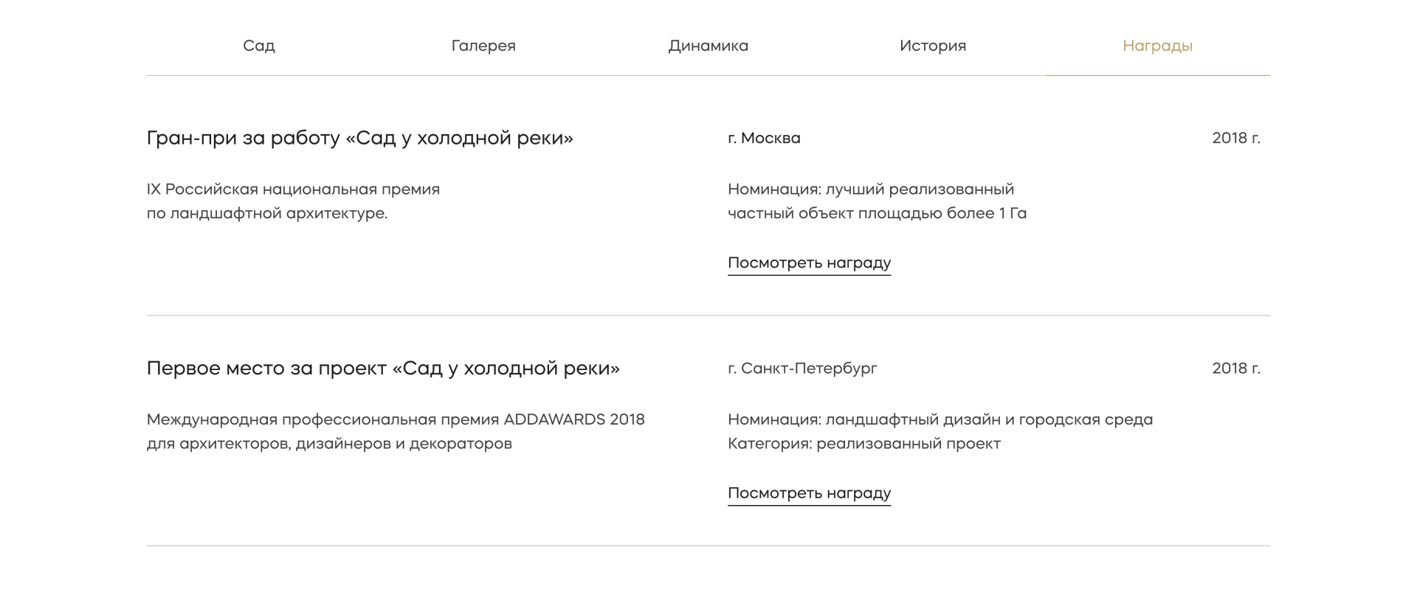Click the г. Санкт-Петербург location text
Viewport: 1417px width, 606px height.
click(802, 368)
